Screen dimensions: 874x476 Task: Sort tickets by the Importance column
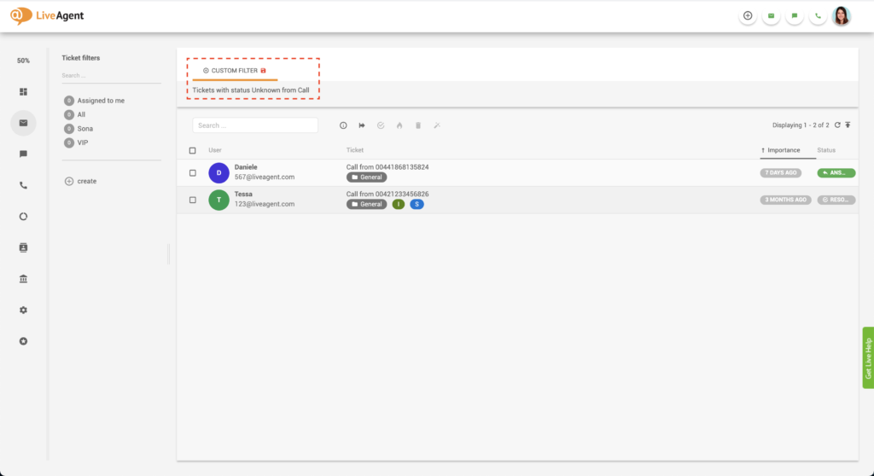(783, 150)
